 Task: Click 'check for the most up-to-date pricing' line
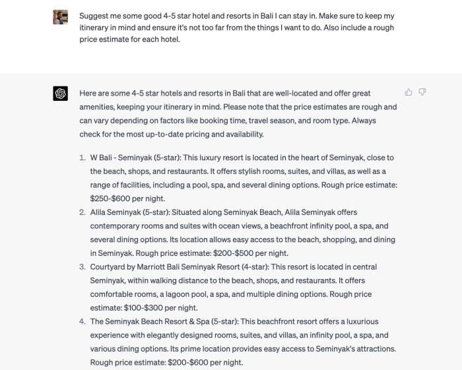(172, 135)
